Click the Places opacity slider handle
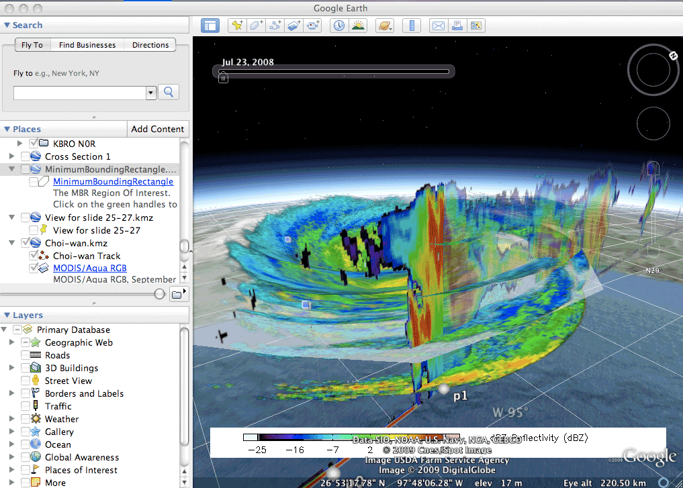This screenshot has height=488, width=683. point(160,293)
